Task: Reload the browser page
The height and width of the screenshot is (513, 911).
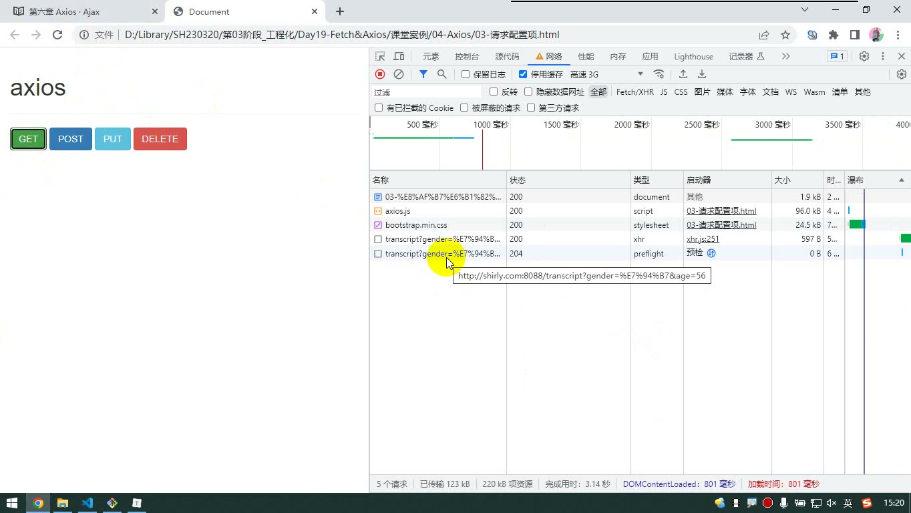Action: tap(57, 35)
